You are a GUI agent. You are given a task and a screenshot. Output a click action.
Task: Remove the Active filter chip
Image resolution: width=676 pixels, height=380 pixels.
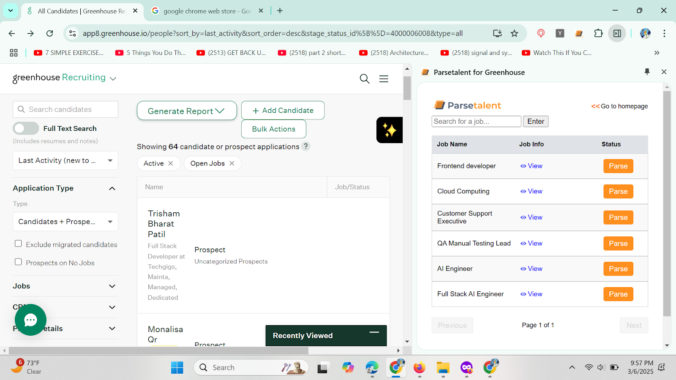pos(171,163)
